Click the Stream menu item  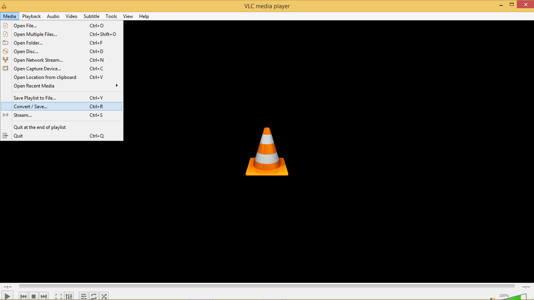(x=23, y=115)
